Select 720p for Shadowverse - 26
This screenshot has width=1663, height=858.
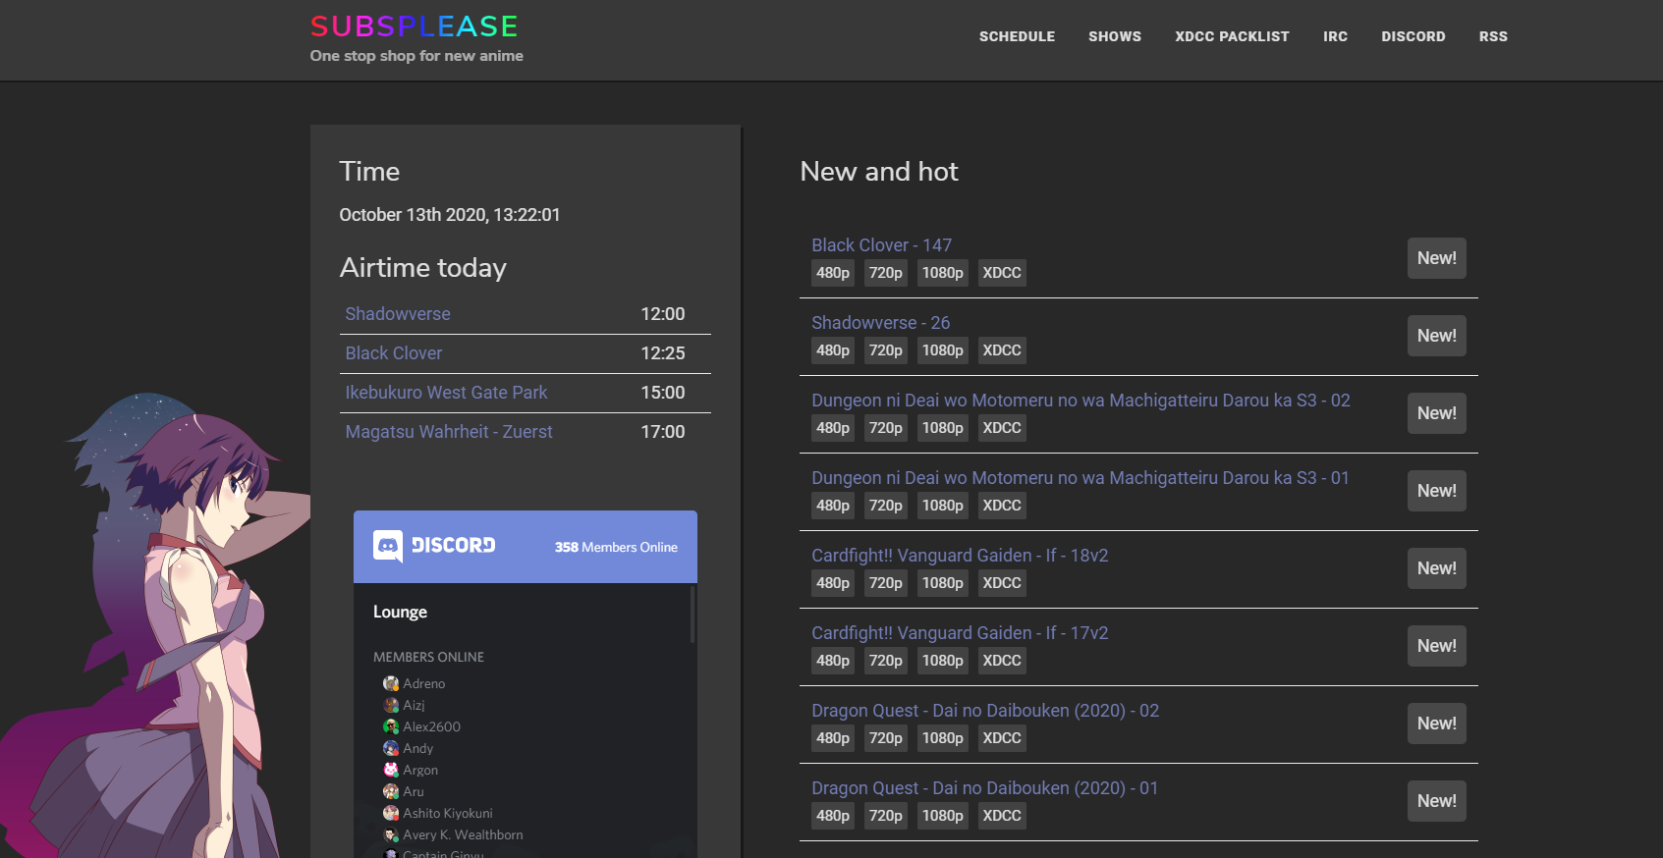point(886,350)
